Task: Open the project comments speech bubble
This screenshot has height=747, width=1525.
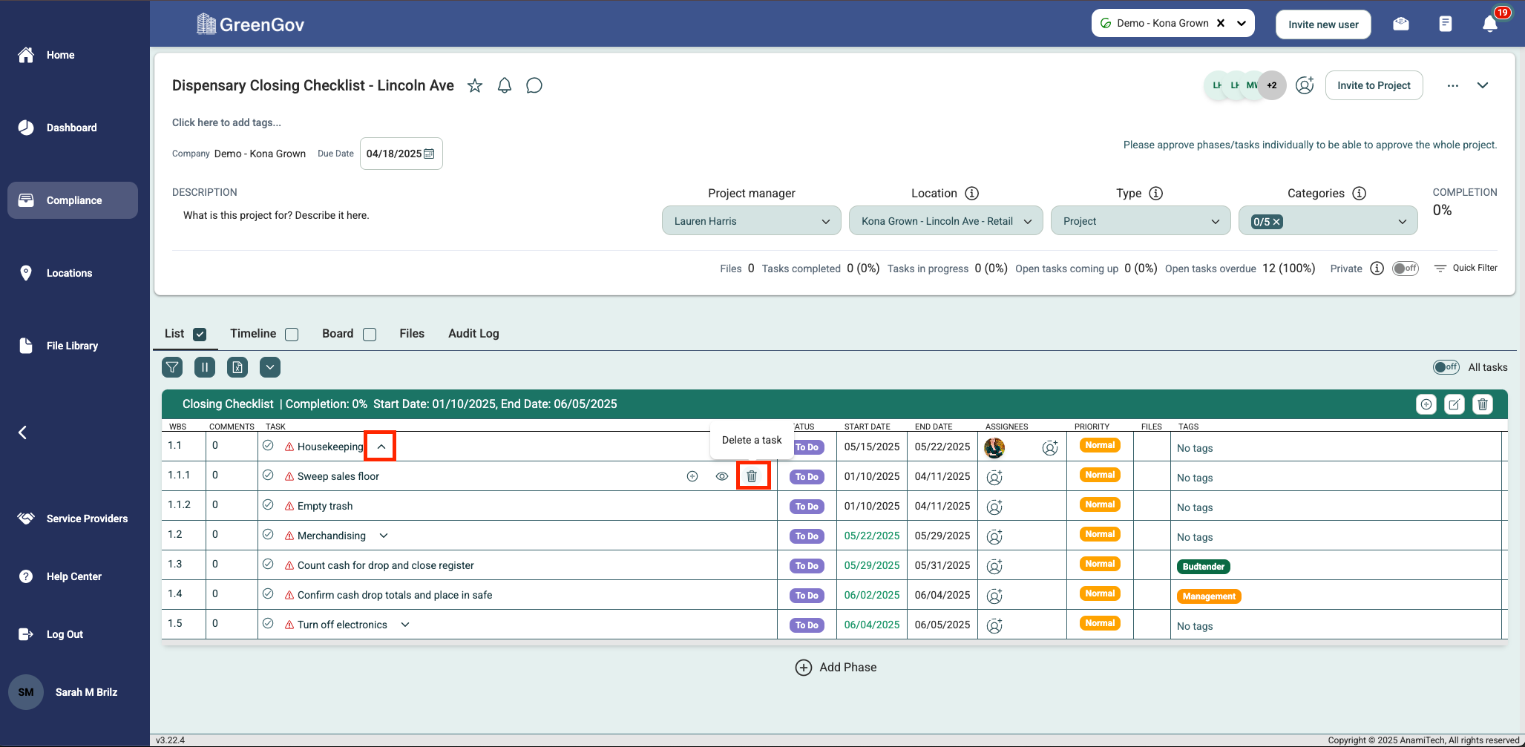Action: pos(534,85)
